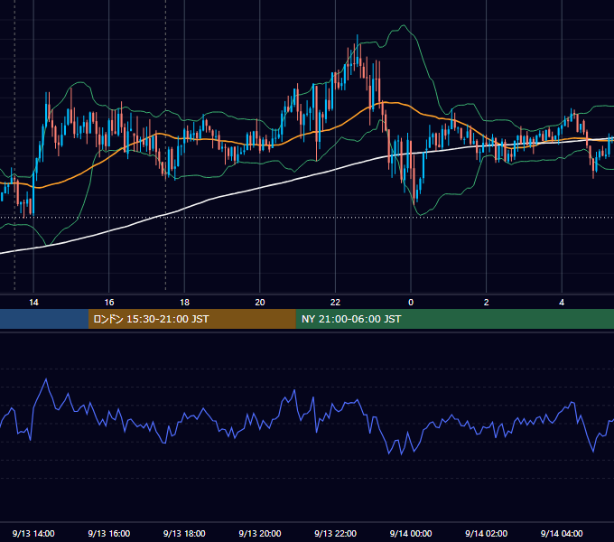This screenshot has width=614, height=542.
Task: Click the 9/13 18:00 time label
Action: 184,533
